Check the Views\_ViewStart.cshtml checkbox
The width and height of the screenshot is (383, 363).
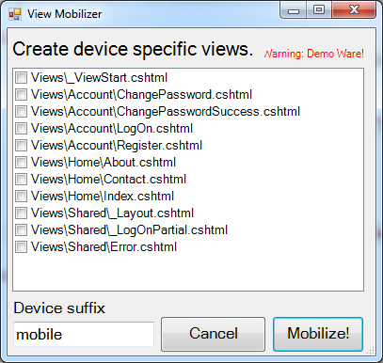tap(22, 77)
